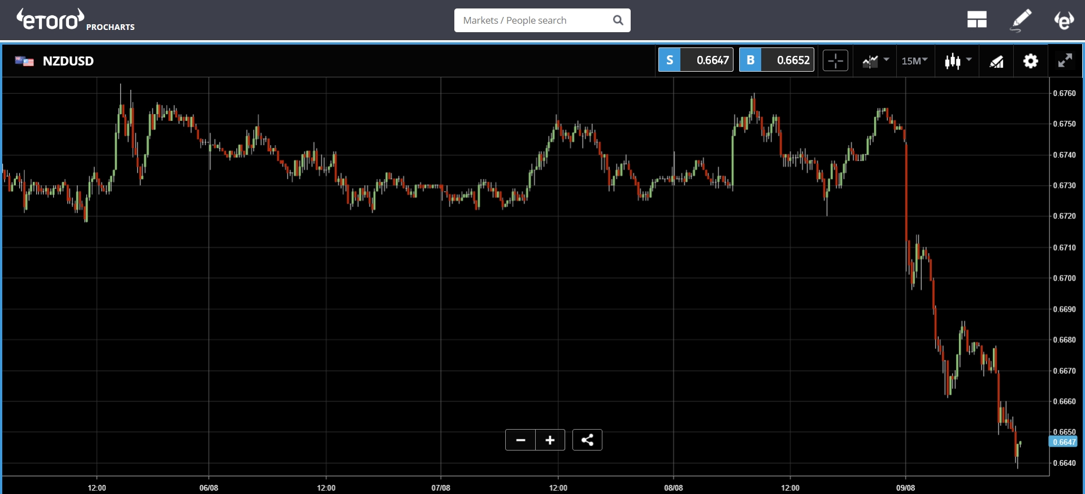Open the NZDUSD instrument name
Screen dimensions: 1085x494
point(68,61)
